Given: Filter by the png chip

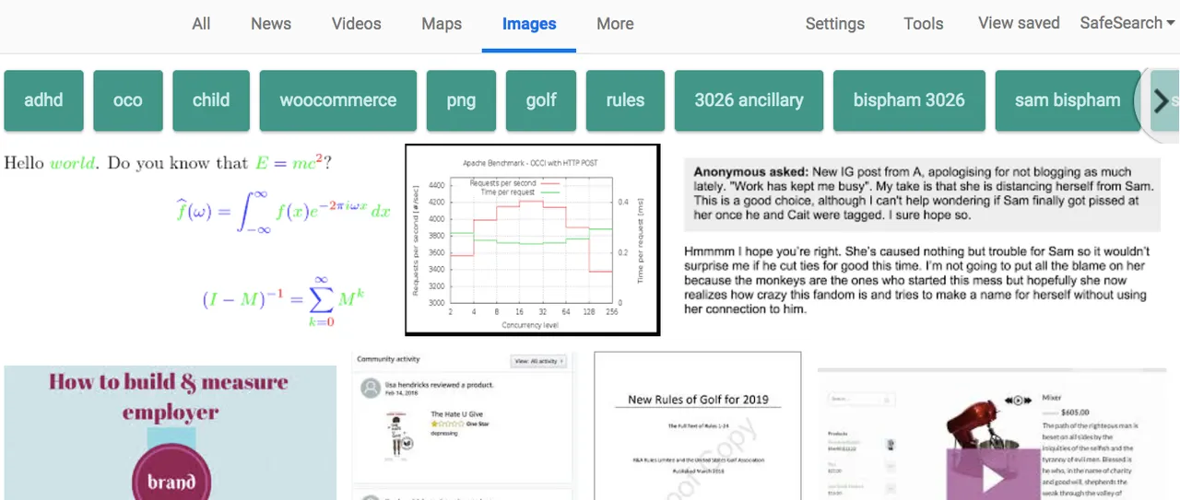Looking at the screenshot, I should click(461, 100).
